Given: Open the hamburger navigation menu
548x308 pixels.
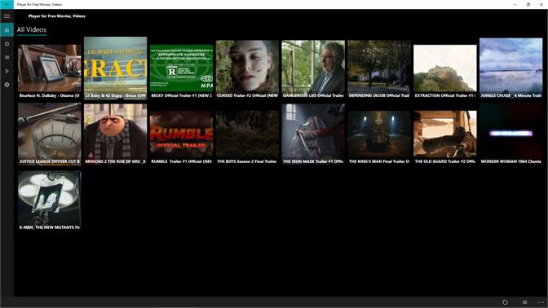Looking at the screenshot, I should [7, 16].
